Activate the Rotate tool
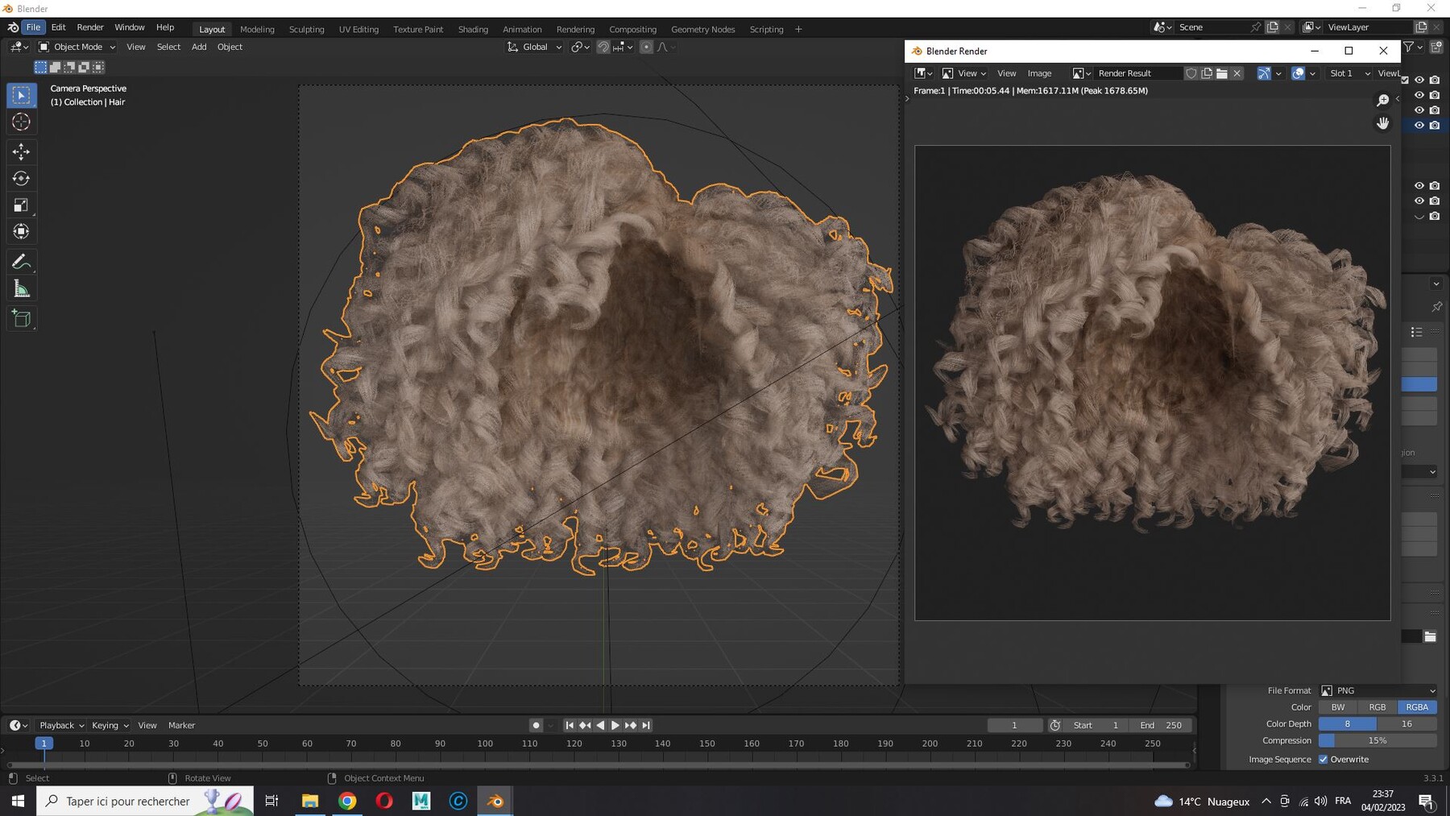This screenshot has height=816, width=1450. pos(22,178)
